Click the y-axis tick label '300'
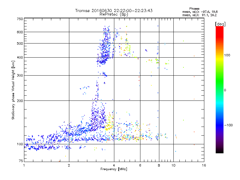 point(20,76)
